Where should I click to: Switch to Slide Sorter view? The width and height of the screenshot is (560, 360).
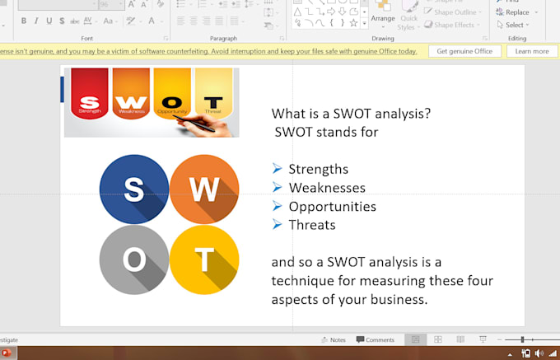[x=438, y=339]
